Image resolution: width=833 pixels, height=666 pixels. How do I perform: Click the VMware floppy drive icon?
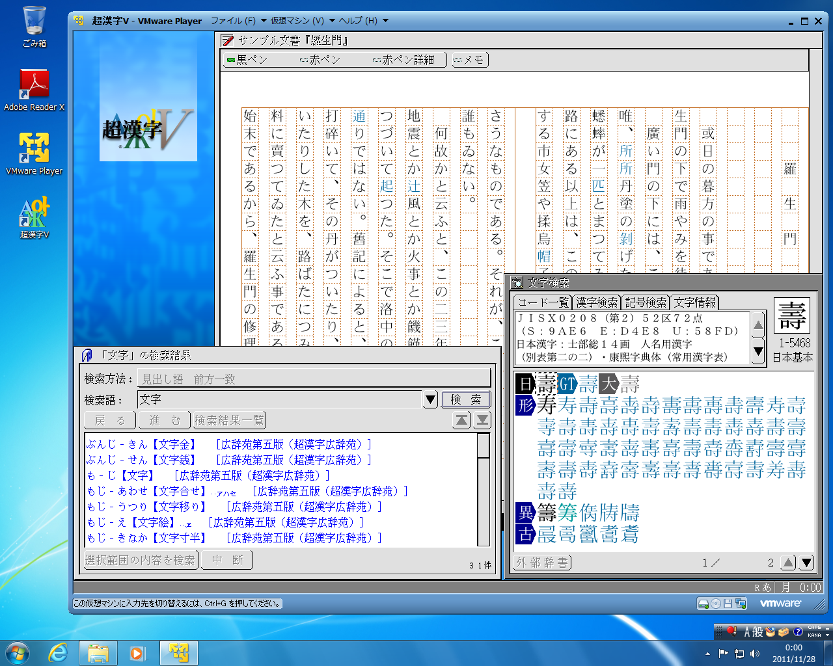tap(728, 604)
